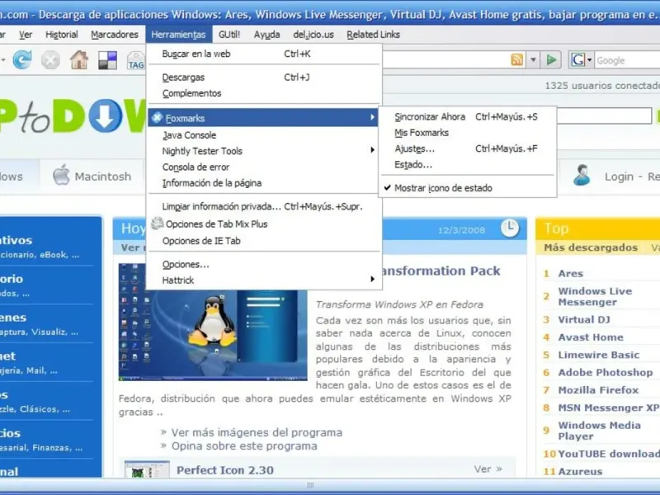This screenshot has height=495, width=660.
Task: Click the Stop loading icon
Action: (x=50, y=59)
